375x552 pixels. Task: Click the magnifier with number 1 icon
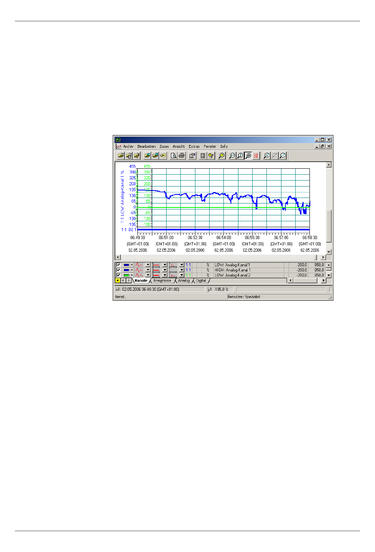(x=267, y=156)
